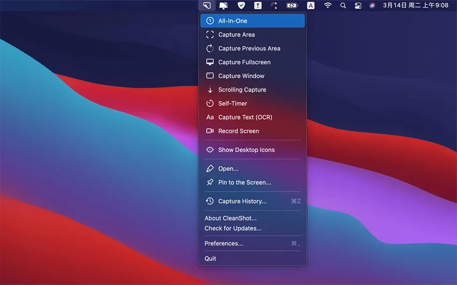Open CleanShot Preferences...
Screen dimensions: 457x285
click(224, 244)
